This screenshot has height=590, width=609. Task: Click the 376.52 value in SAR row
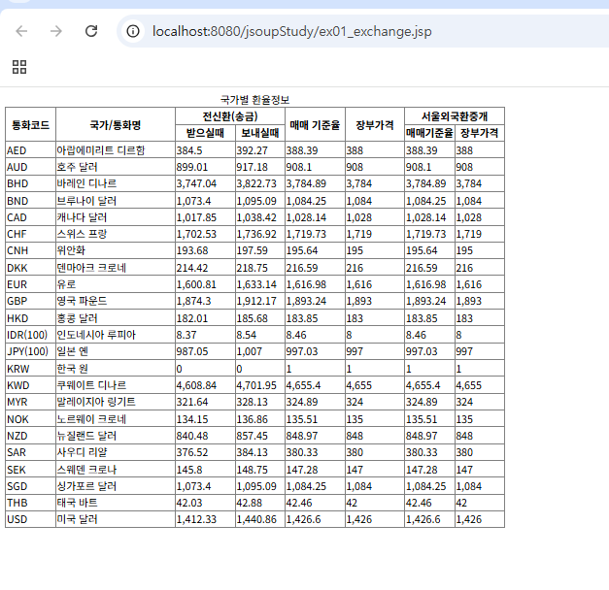coord(192,452)
